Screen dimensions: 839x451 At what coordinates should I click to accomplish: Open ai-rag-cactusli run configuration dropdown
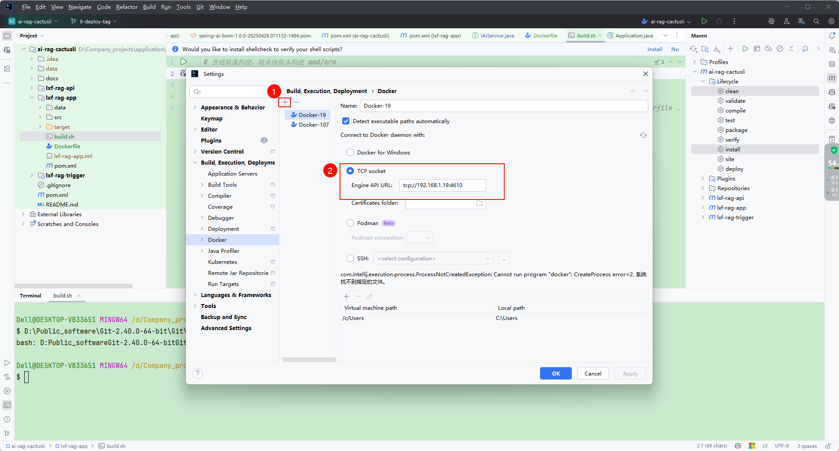click(x=666, y=21)
